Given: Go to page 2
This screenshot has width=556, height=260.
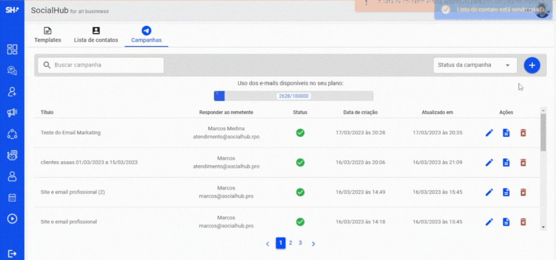Looking at the screenshot, I should [x=291, y=243].
